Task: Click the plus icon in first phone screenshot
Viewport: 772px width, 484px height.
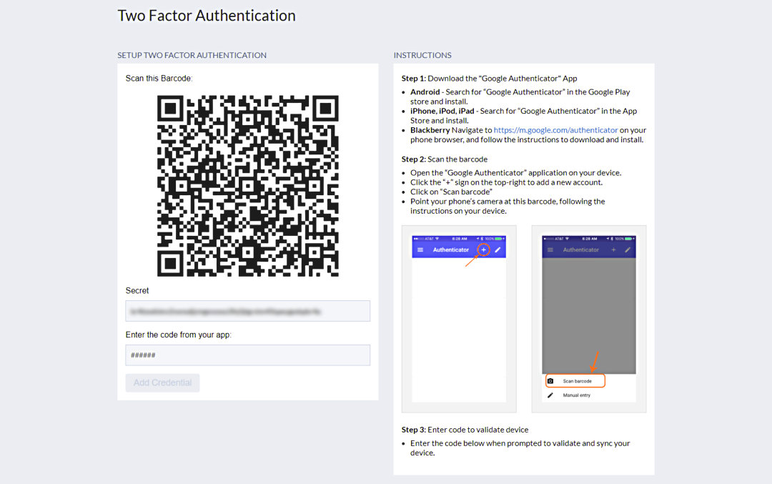Action: click(483, 250)
